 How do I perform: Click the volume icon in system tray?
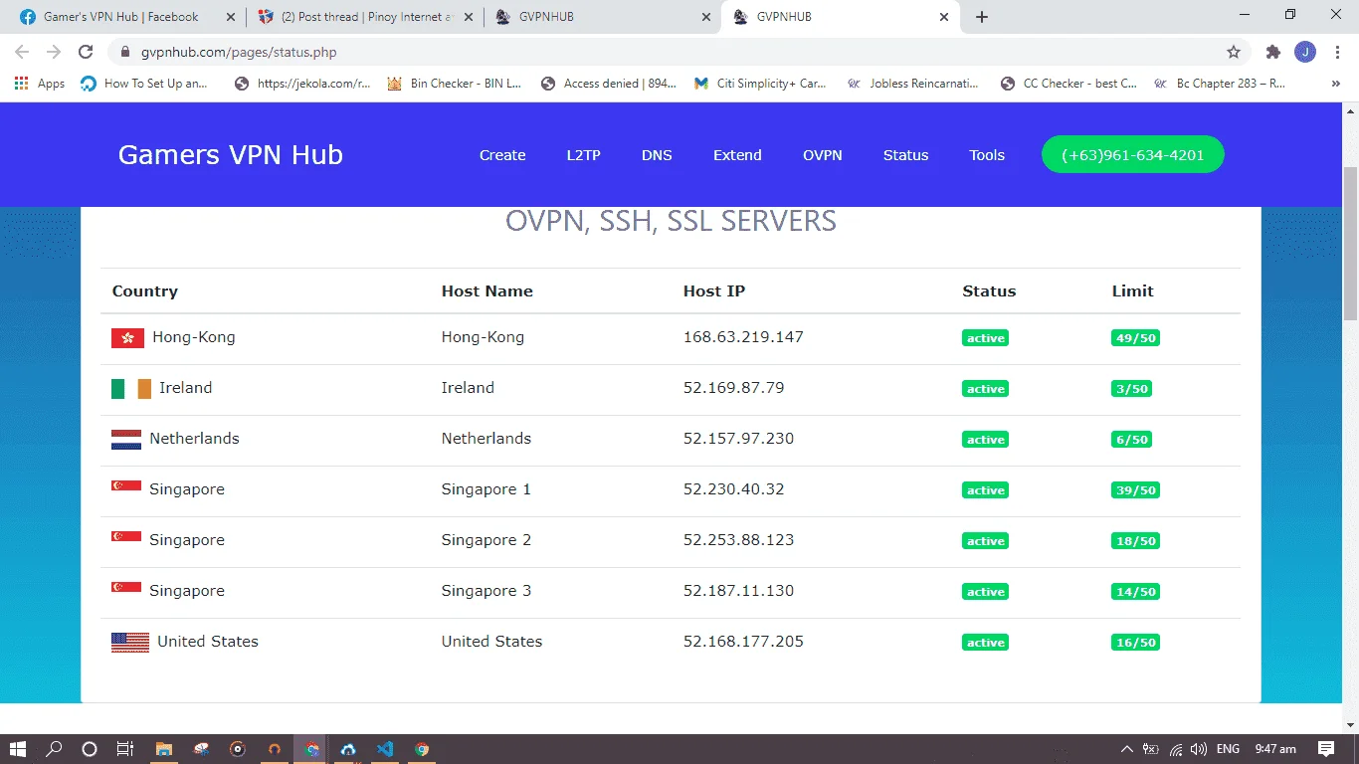(1199, 749)
